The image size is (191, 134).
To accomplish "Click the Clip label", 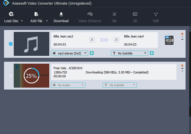I will point(114,21).
